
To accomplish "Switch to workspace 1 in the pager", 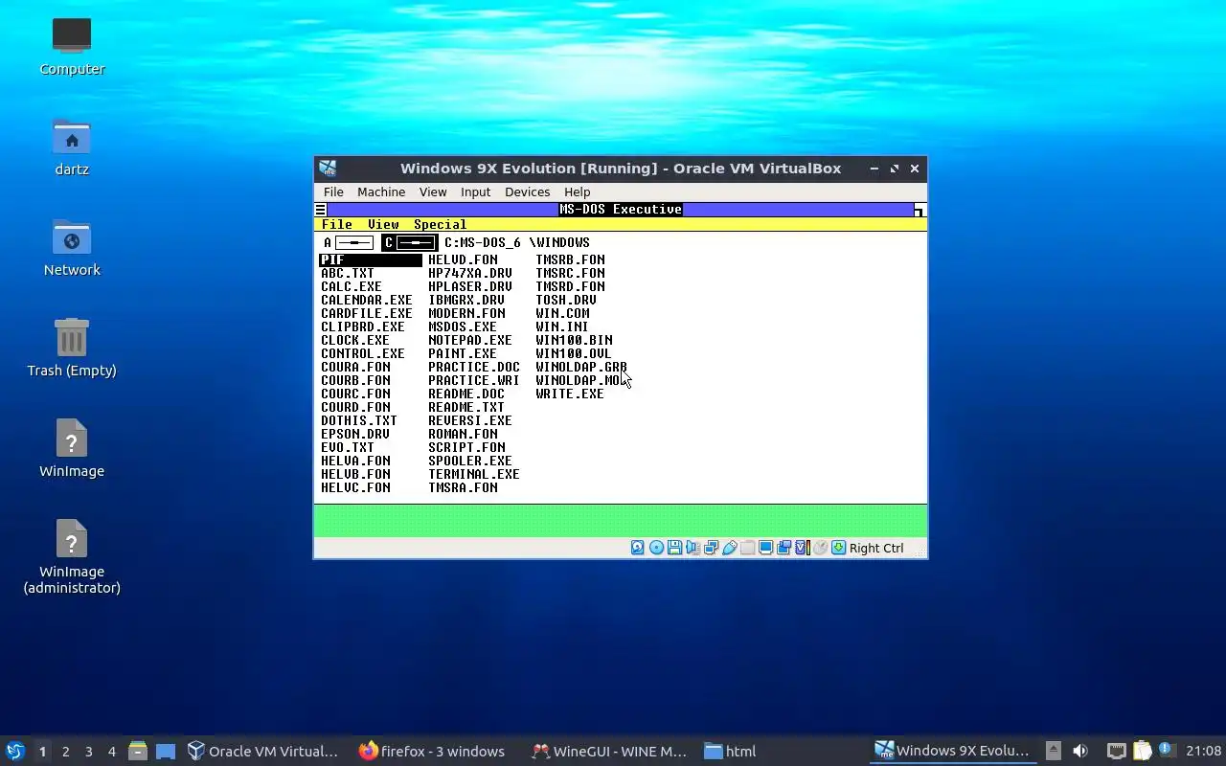I will 42,752.
